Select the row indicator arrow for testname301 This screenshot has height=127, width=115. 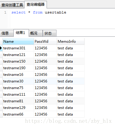[1, 48]
